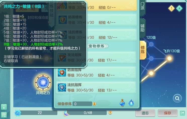Click the info icon beside 储备修炼
This screenshot has width=187, height=119.
pos(94,104)
